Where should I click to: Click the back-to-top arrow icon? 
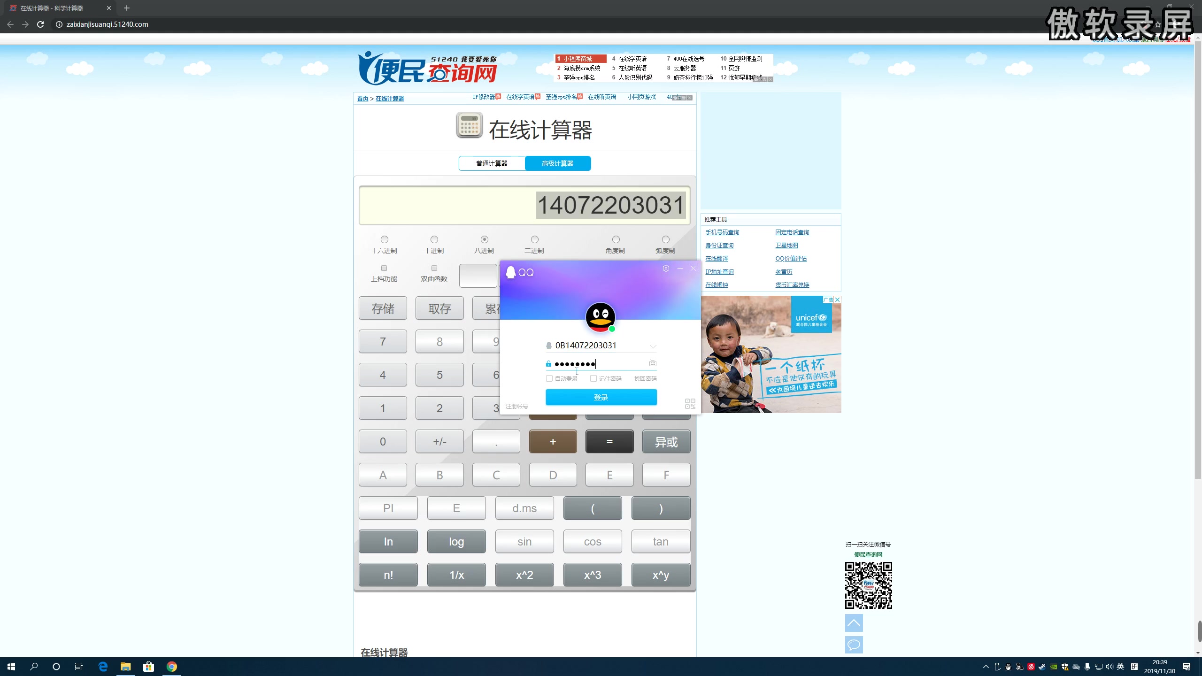tap(854, 623)
